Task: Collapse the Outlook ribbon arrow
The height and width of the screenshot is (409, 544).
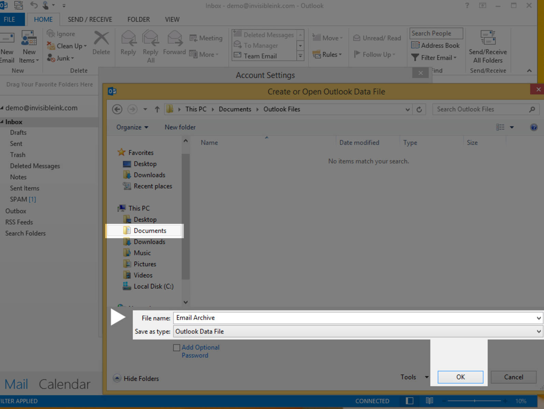Action: click(x=529, y=71)
